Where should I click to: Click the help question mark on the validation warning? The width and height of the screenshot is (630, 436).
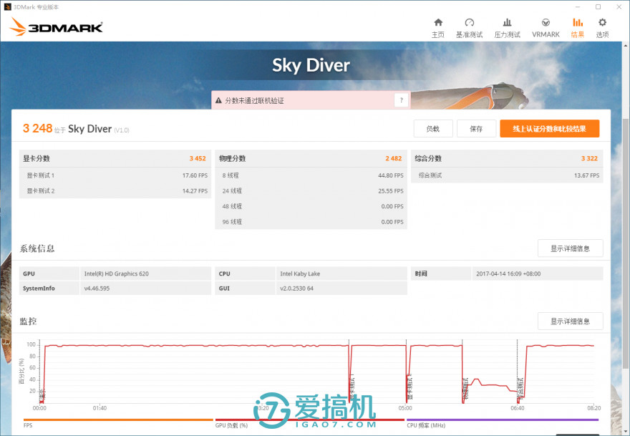coord(401,100)
